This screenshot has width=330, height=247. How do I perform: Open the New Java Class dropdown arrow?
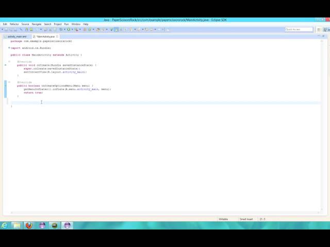(93, 30)
